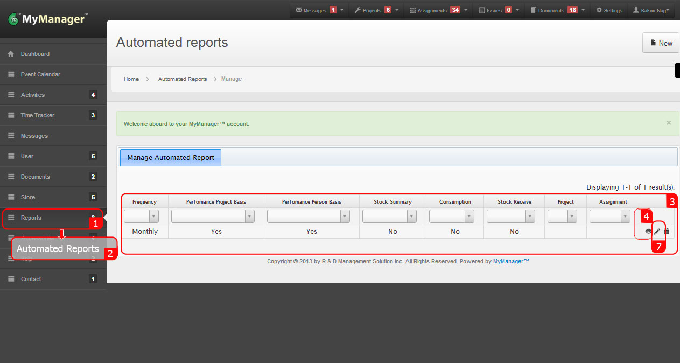The image size is (680, 363).
Task: Switch to the Manage Automated Report tab
Action: click(170, 157)
